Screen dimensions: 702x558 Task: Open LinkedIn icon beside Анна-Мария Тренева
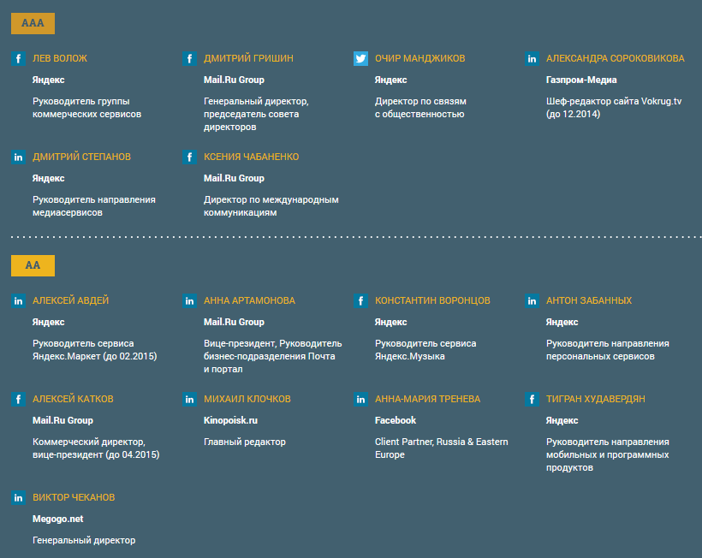tap(360, 399)
